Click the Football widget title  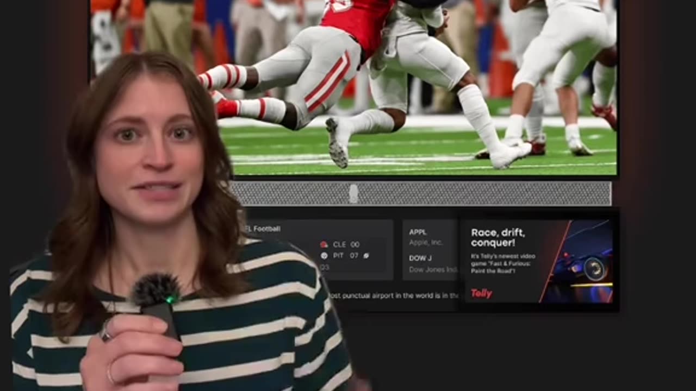(x=264, y=229)
